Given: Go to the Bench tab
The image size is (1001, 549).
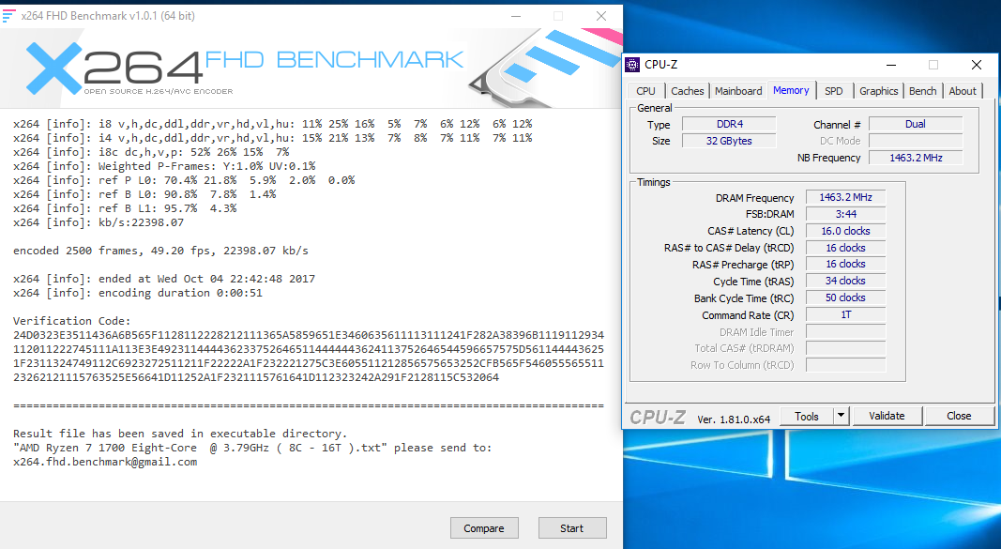Looking at the screenshot, I should coord(922,91).
